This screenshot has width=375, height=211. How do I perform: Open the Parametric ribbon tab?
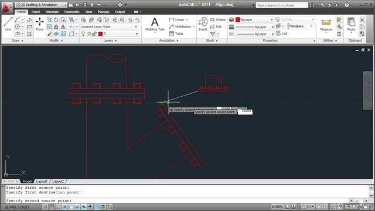pyautogui.click(x=71, y=12)
